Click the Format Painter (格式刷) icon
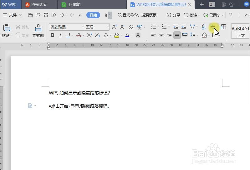Screen dimensions: 250x170 (x=38, y=28)
